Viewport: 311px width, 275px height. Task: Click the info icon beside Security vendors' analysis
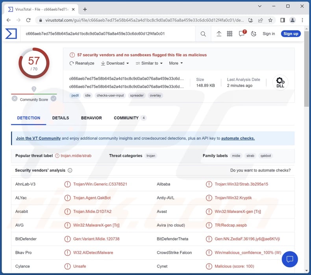[x=70, y=170]
